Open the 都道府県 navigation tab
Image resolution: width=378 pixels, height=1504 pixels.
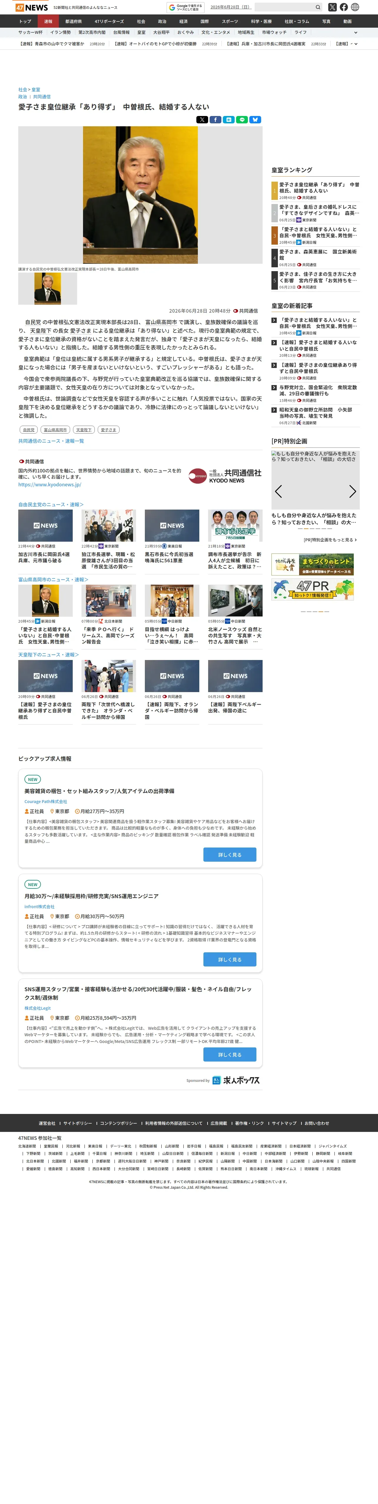pyautogui.click(x=74, y=21)
